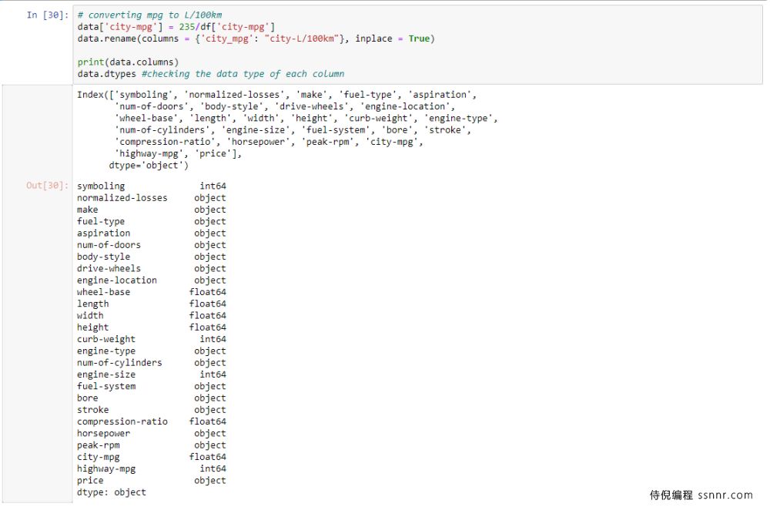Click 'compression-ratio' in the printed Index list
Viewport: 770px width, 507px height.
[168, 142]
